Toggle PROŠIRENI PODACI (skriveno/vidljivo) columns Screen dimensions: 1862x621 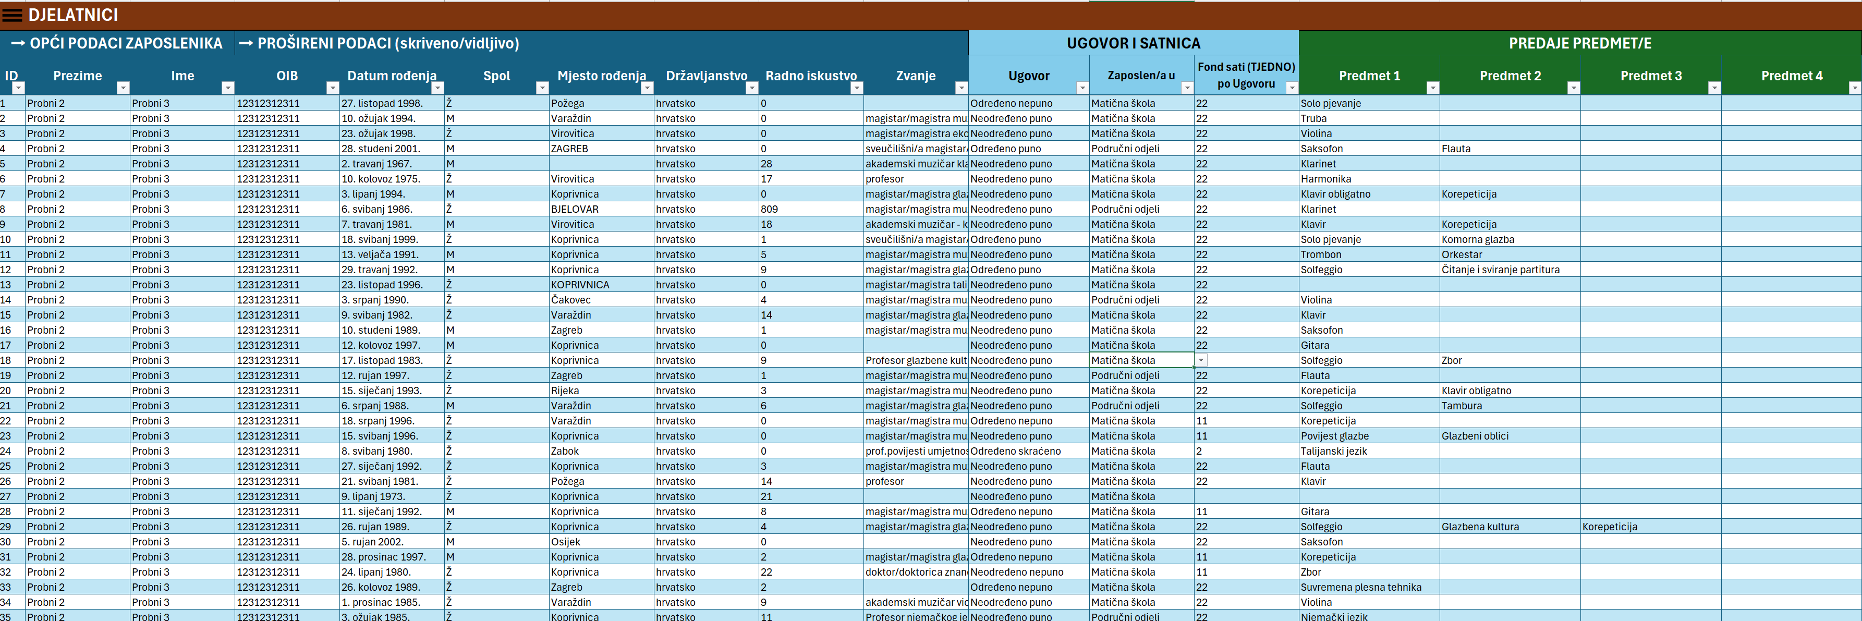click(x=380, y=43)
